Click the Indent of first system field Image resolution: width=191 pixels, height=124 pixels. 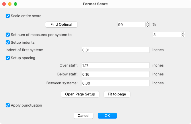pyautogui.click(x=116, y=50)
